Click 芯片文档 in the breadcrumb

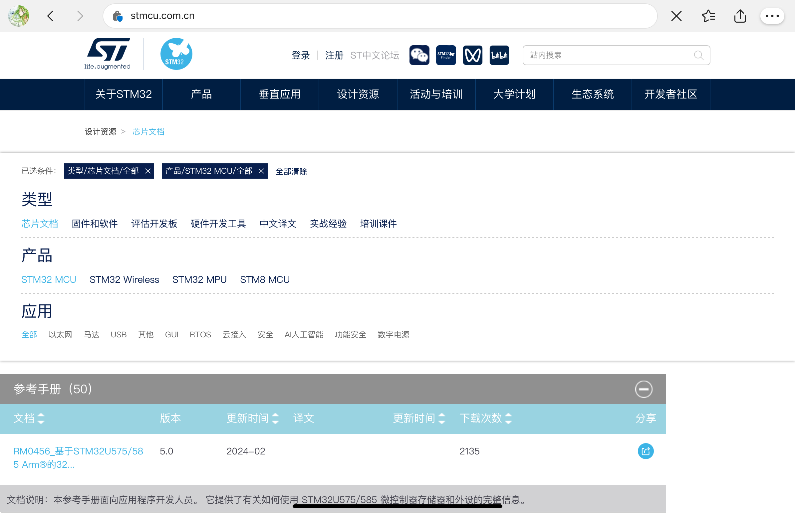[148, 132]
